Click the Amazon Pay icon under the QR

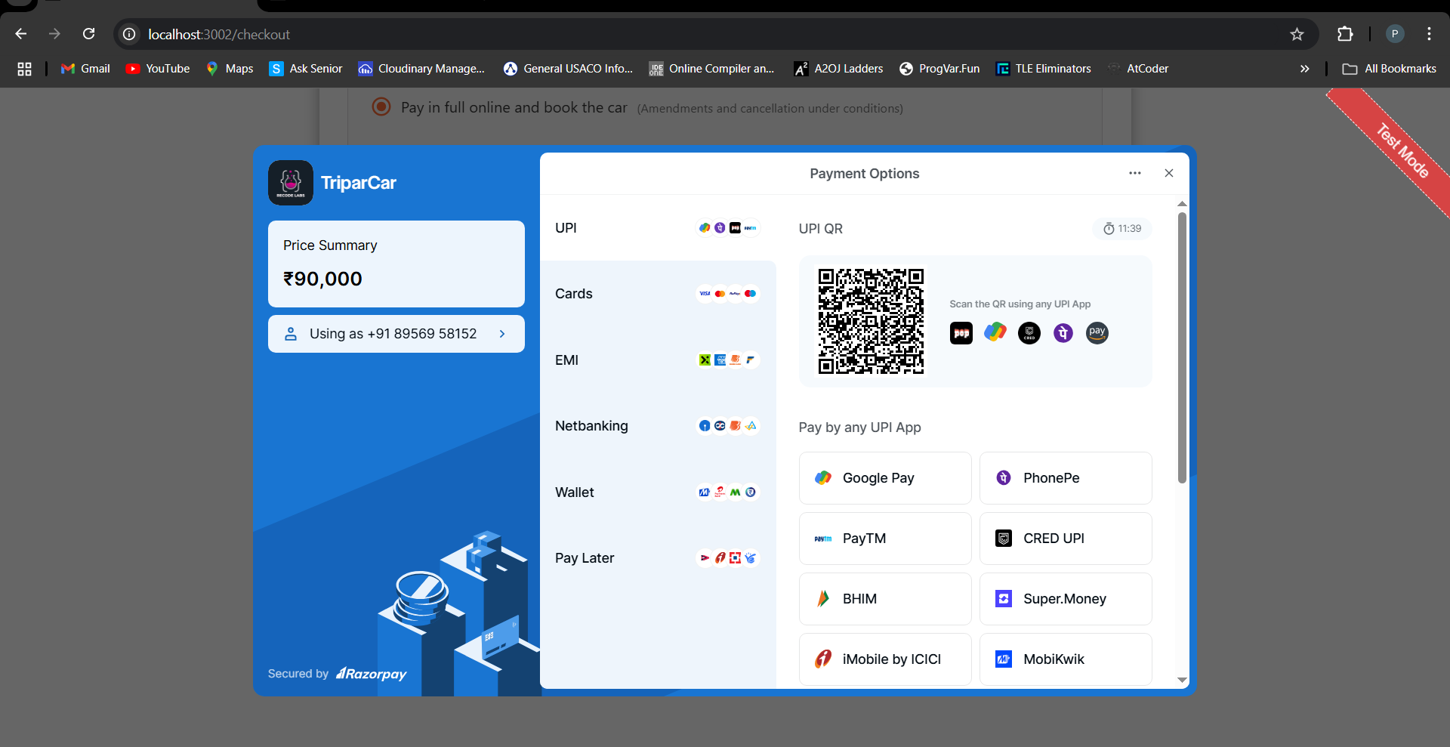1097,332
